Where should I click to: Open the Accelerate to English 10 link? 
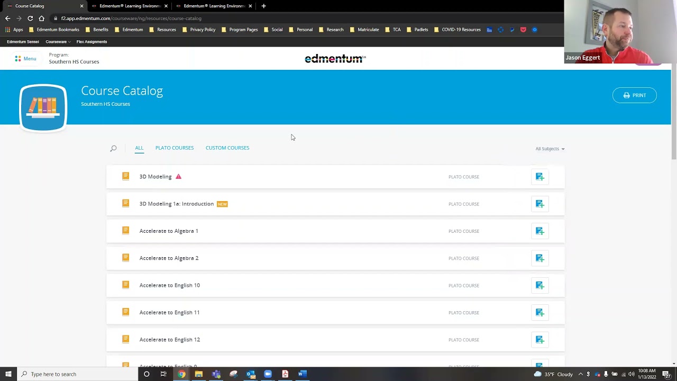(x=170, y=285)
